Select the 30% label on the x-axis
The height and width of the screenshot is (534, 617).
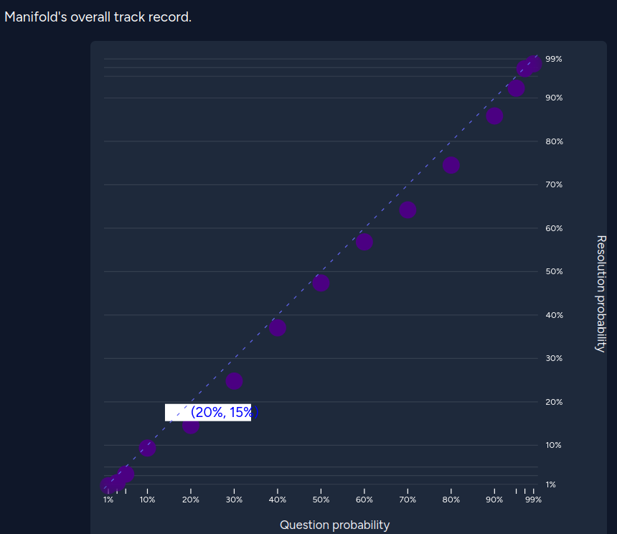(x=234, y=500)
